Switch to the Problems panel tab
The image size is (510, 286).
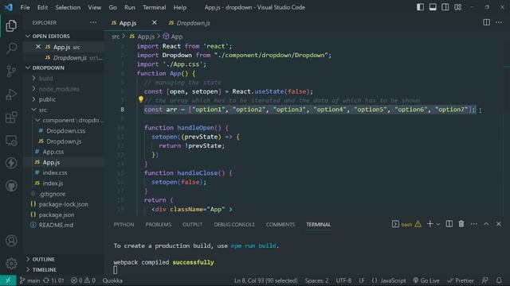click(158, 224)
